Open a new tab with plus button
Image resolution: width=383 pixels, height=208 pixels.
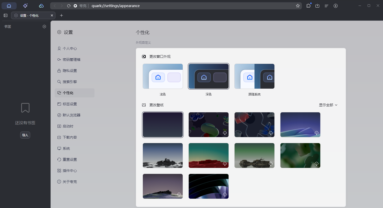[x=61, y=15]
